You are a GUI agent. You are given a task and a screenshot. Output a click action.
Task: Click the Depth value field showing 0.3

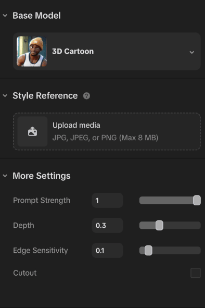(108, 225)
